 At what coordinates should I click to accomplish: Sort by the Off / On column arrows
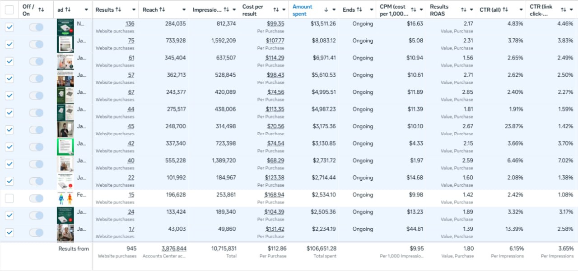[x=42, y=9]
